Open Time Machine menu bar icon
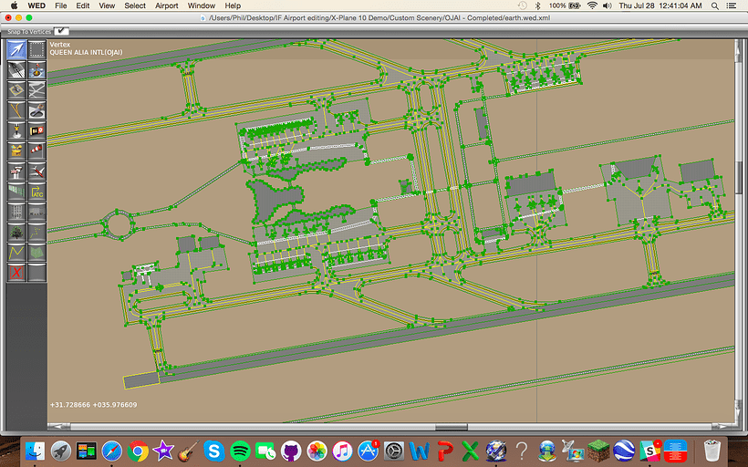This screenshot has width=748, height=467. tap(523, 5)
